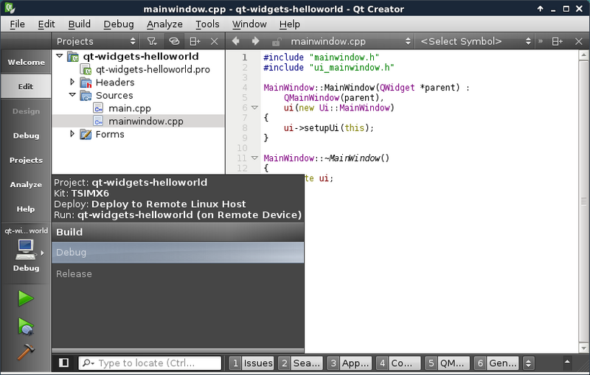Split the Projects side panel
Screen dimensions: 590x375
coord(195,41)
